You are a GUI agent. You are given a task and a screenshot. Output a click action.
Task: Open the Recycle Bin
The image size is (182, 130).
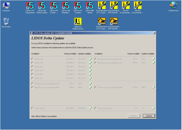point(6,21)
